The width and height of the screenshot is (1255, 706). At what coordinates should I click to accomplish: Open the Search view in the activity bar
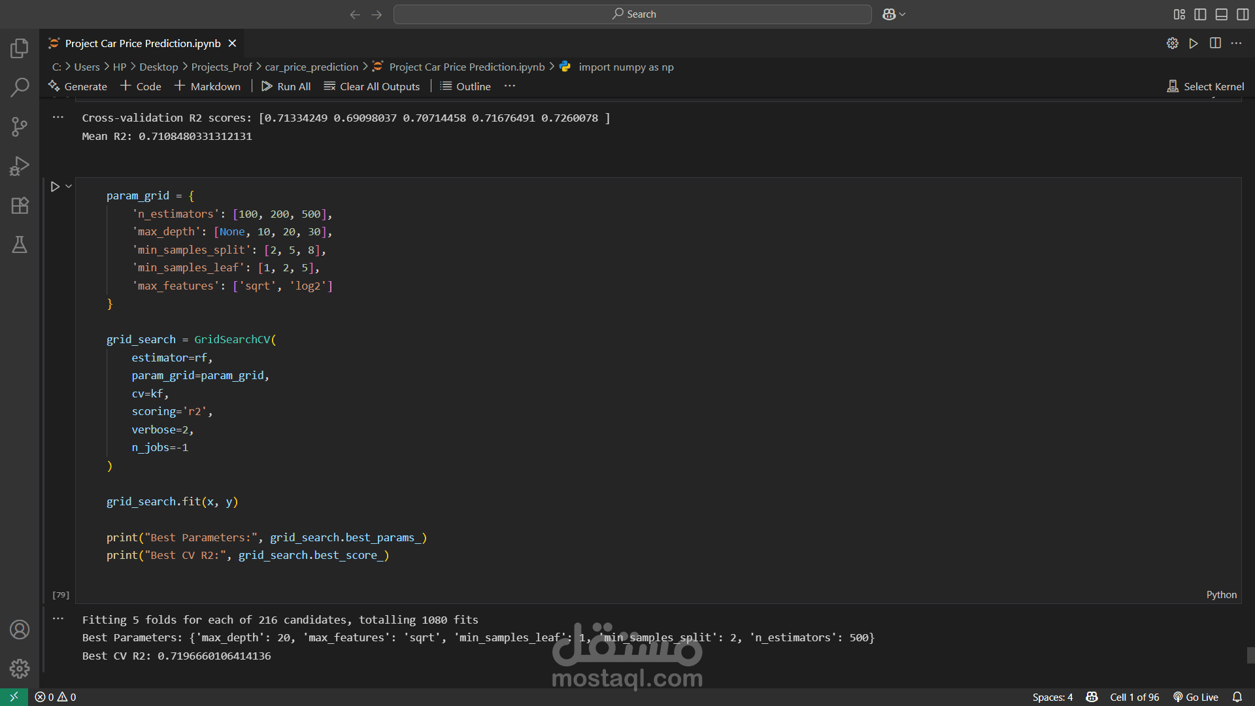(x=20, y=87)
